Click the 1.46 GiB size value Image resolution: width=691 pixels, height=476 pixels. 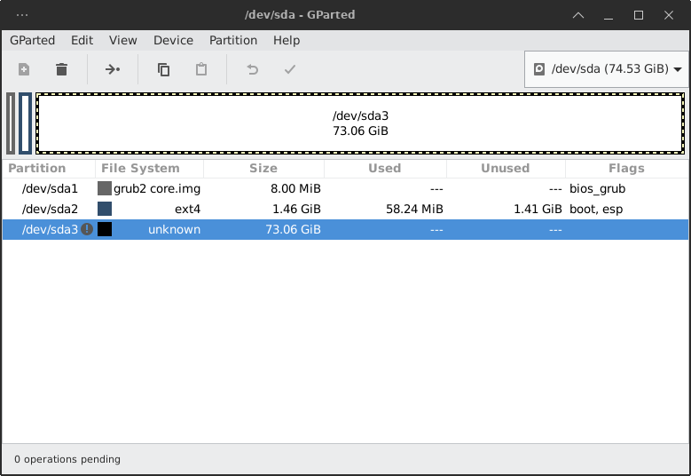(296, 209)
